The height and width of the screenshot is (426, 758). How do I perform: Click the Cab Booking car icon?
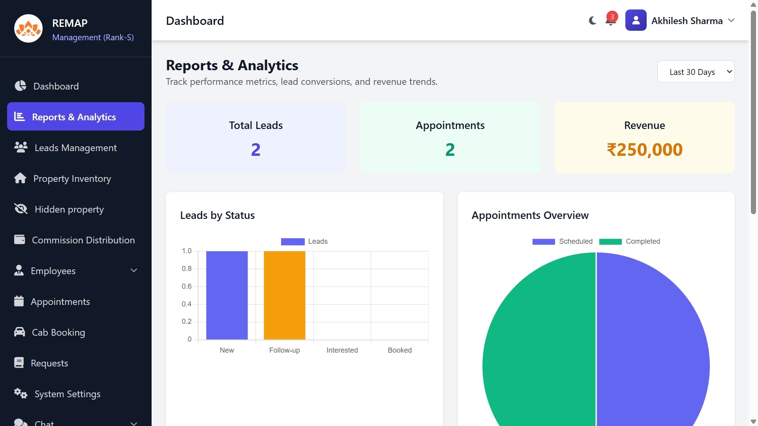tap(20, 332)
